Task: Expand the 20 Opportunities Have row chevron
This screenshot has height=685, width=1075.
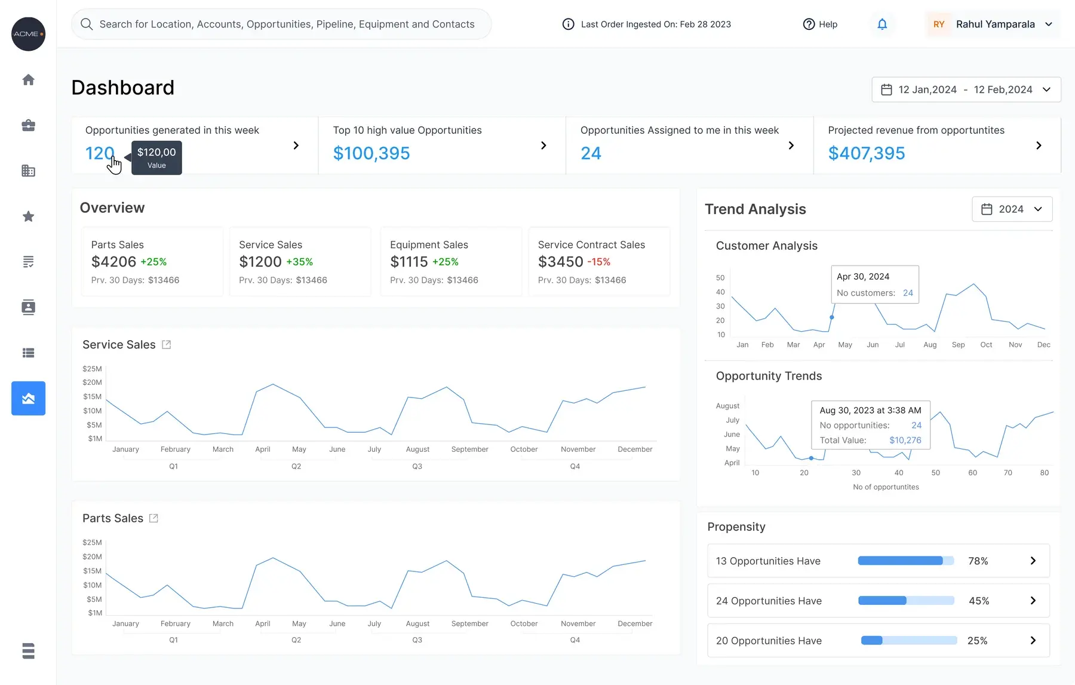Action: tap(1033, 640)
